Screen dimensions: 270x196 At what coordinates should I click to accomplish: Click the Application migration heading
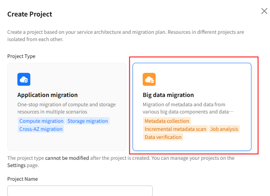coord(47,95)
